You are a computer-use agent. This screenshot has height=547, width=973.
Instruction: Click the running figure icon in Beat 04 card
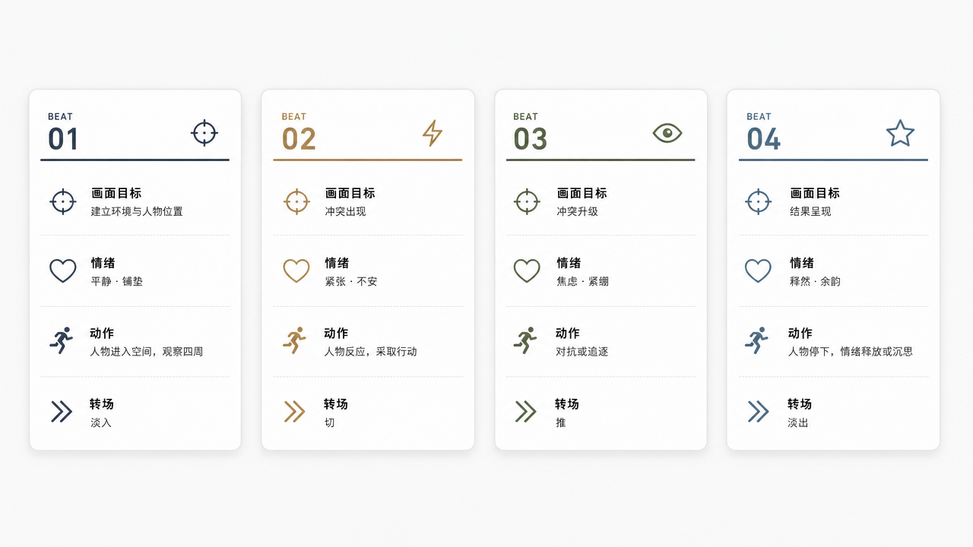(x=756, y=340)
